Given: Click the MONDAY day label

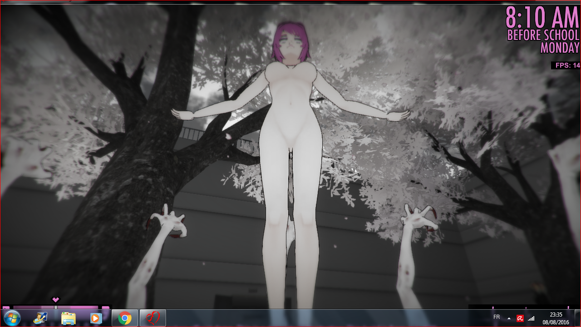Looking at the screenshot, I should coord(560,48).
